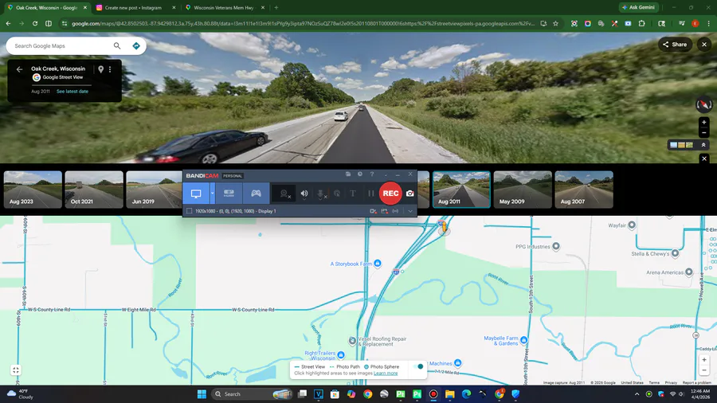This screenshot has width=717, height=403.
Task: Select Bandicam HDMI device recording mode
Action: pos(229,194)
